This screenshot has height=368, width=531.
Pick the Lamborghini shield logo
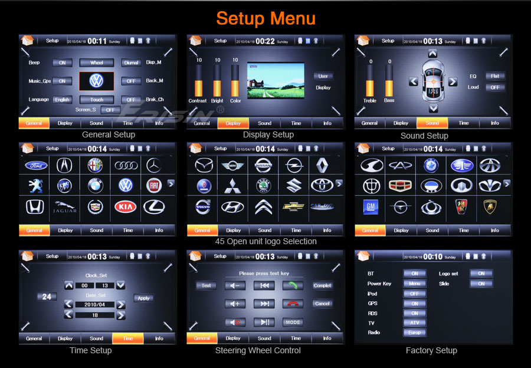click(490, 206)
